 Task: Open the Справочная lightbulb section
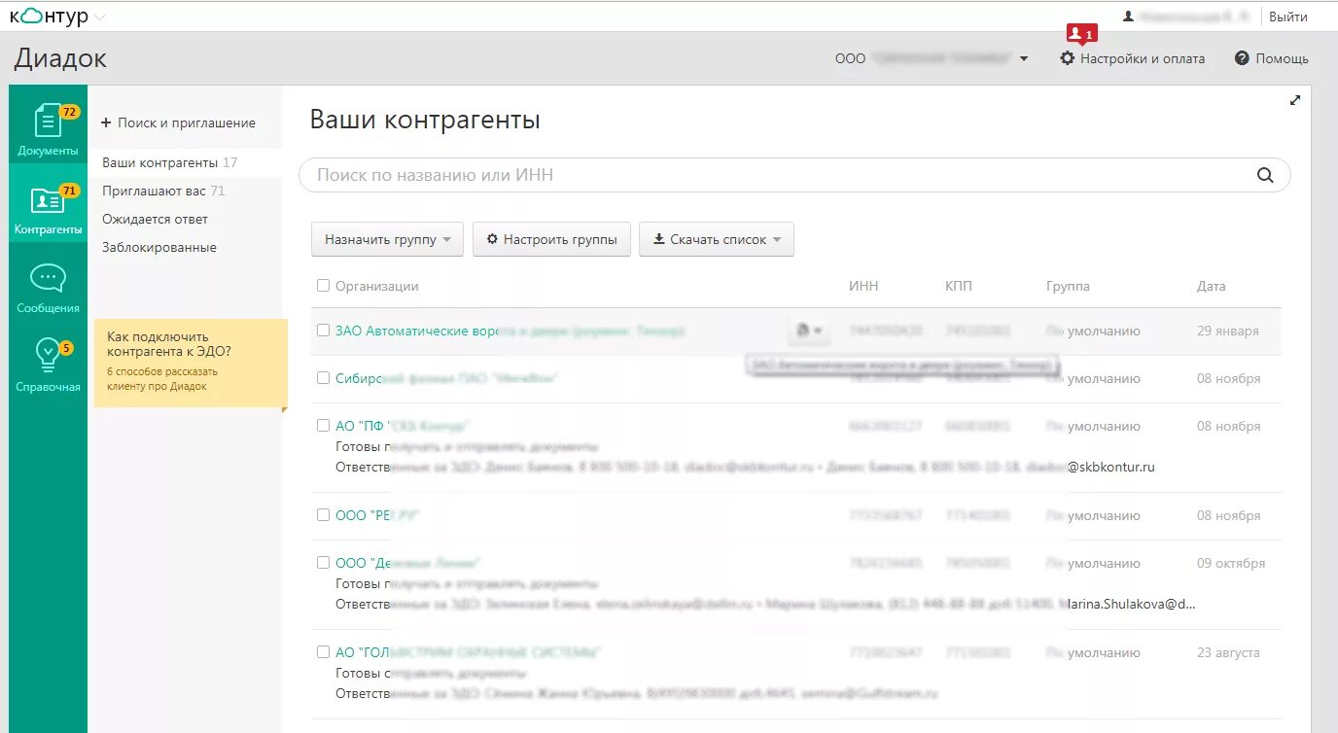(x=48, y=366)
